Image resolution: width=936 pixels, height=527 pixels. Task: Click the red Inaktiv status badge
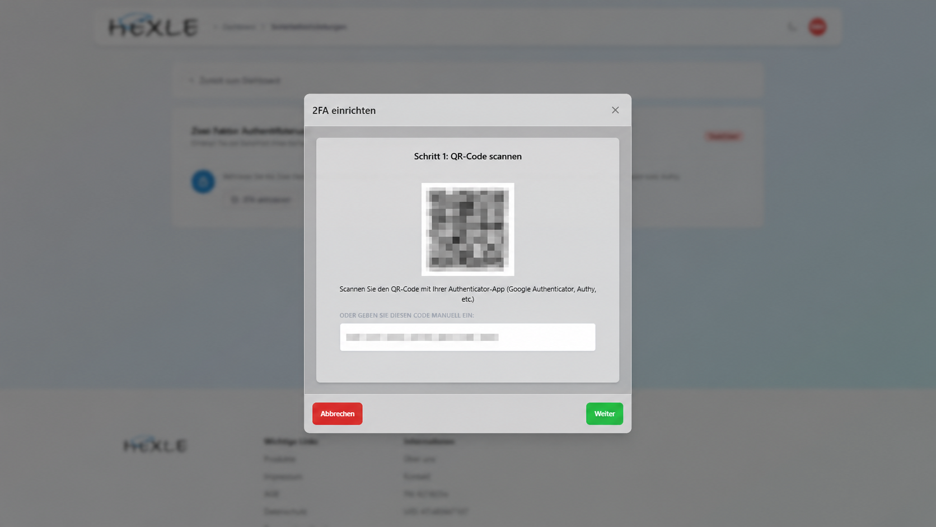(x=723, y=136)
